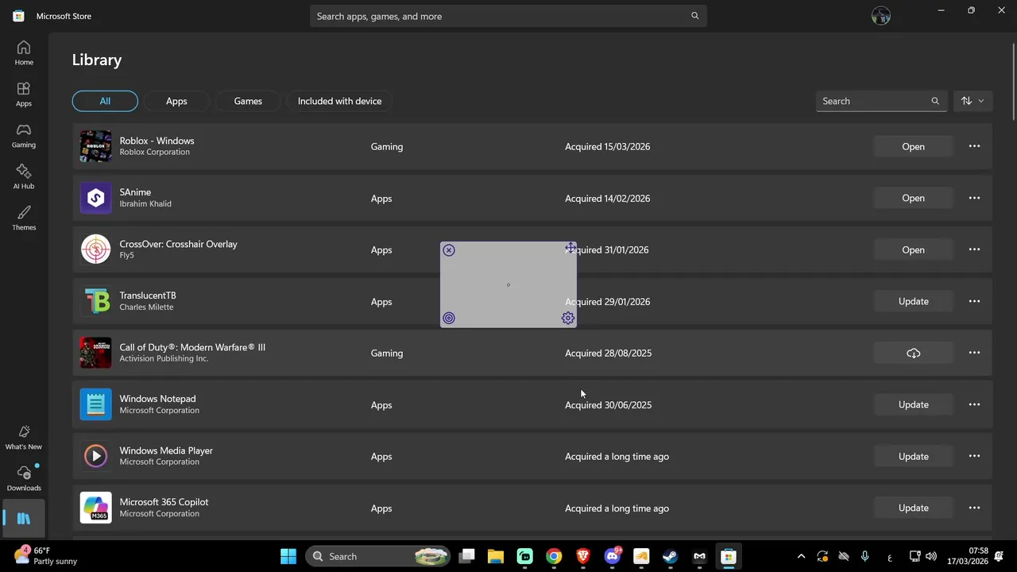Screen dimensions: 1017x572
Task: Click the Activision Publishing Inc. publisher text
Action: pyautogui.click(x=164, y=358)
